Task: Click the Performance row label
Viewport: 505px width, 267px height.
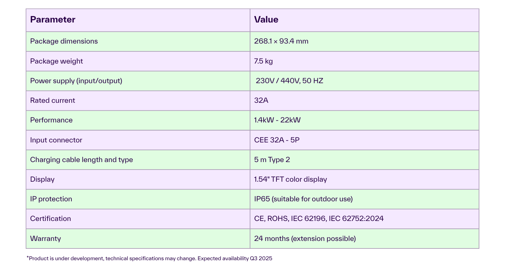Action: pyautogui.click(x=51, y=120)
